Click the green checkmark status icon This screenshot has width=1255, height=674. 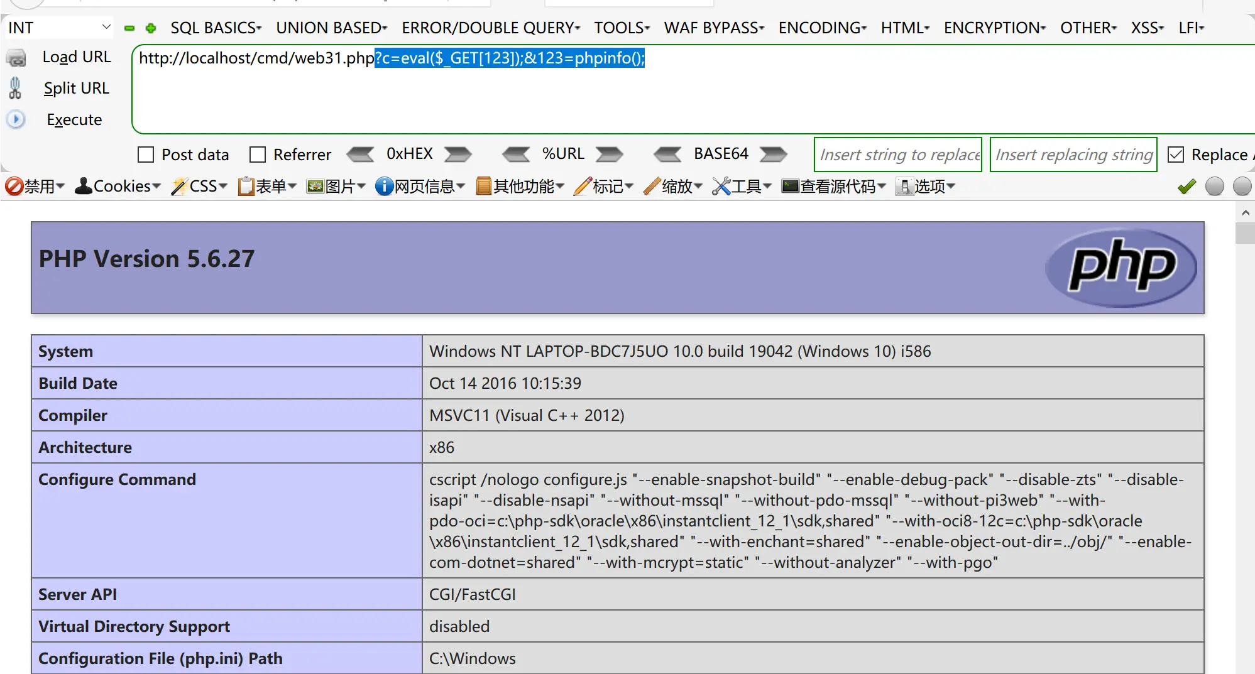tap(1186, 187)
